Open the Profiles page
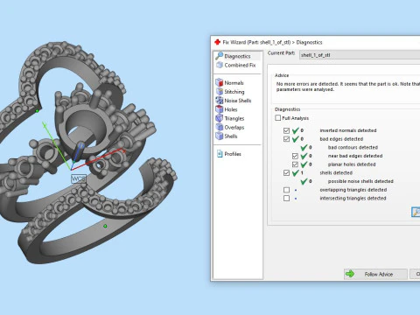The image size is (420, 315). (229, 154)
